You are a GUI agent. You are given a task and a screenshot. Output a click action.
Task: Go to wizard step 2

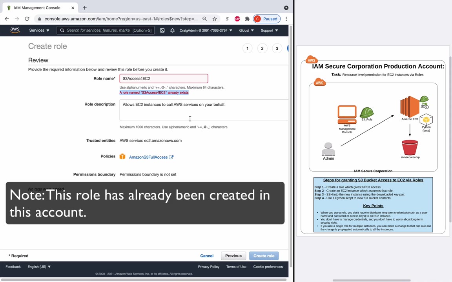coord(262,48)
